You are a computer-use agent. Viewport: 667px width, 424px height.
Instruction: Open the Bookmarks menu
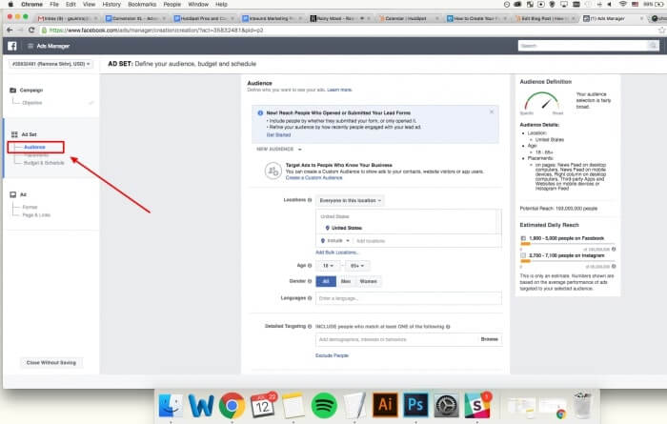click(x=142, y=4)
